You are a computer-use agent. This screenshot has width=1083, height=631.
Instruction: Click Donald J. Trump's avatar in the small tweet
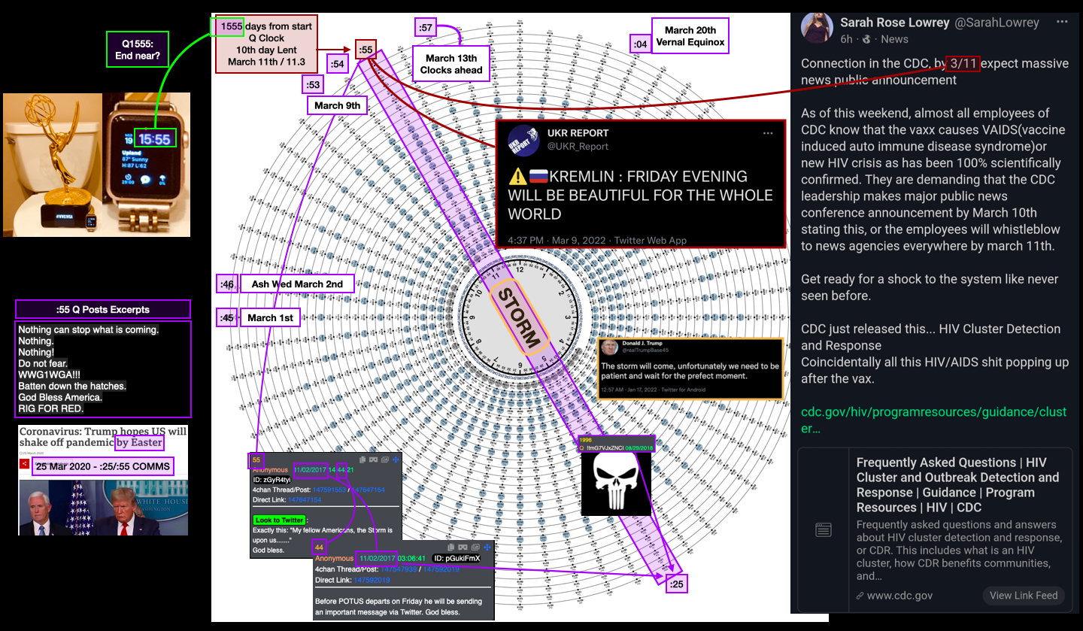pos(609,347)
